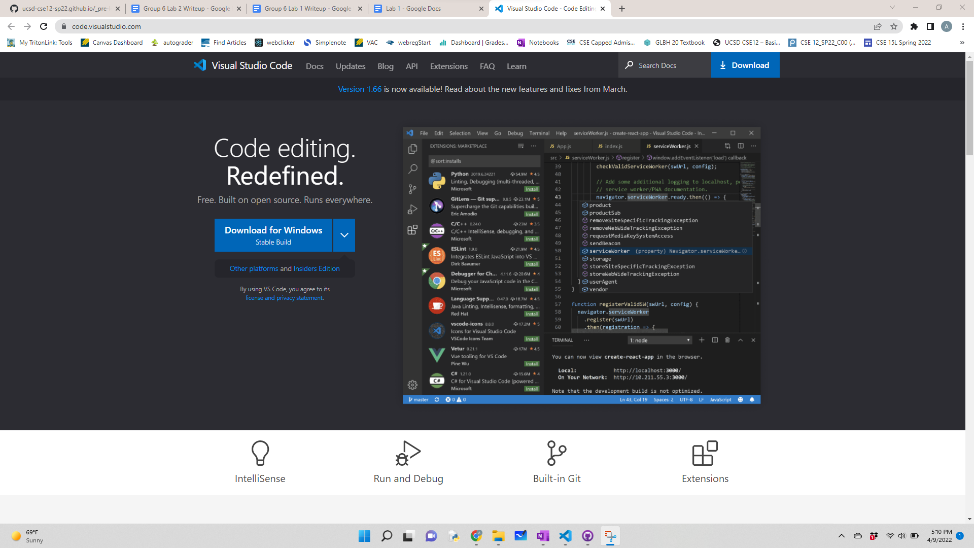Open Windows Start menu
974x548 pixels.
[x=364, y=536]
